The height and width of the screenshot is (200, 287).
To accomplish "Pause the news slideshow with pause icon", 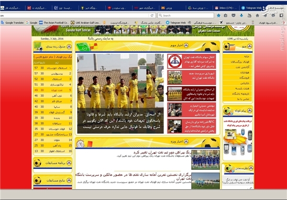I will click(x=81, y=58).
